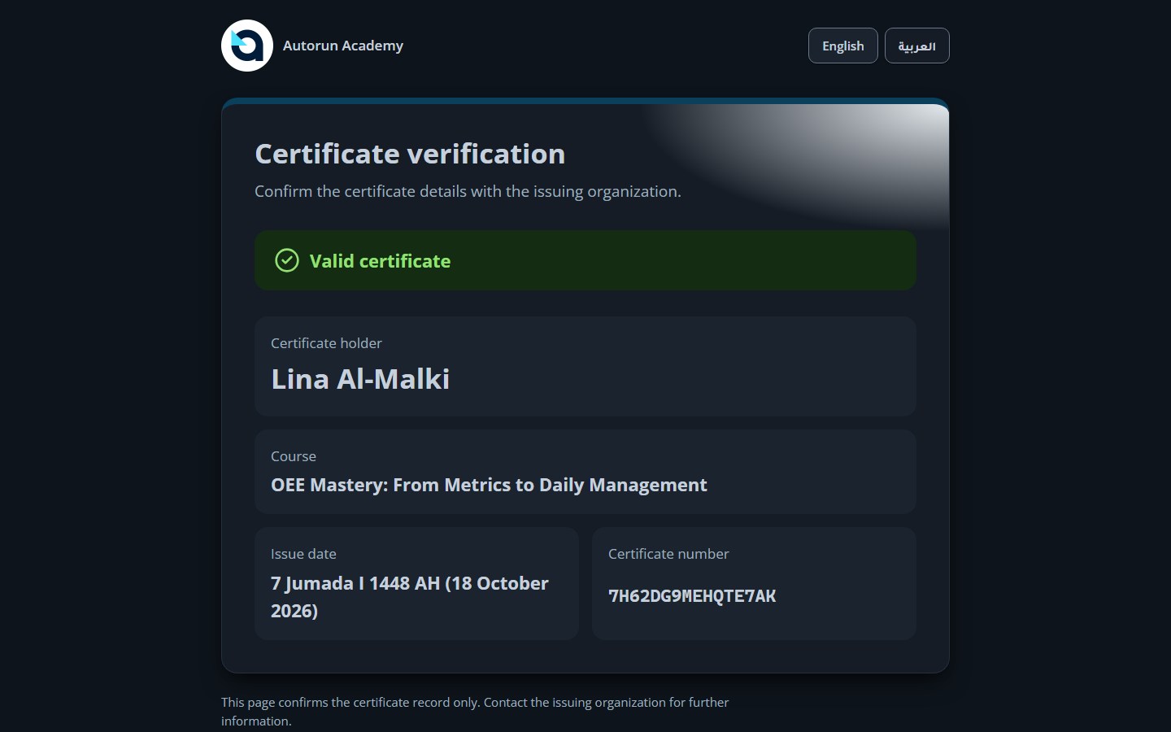1171x732 pixels.
Task: Click the Certificate holder label
Action: coord(326,343)
